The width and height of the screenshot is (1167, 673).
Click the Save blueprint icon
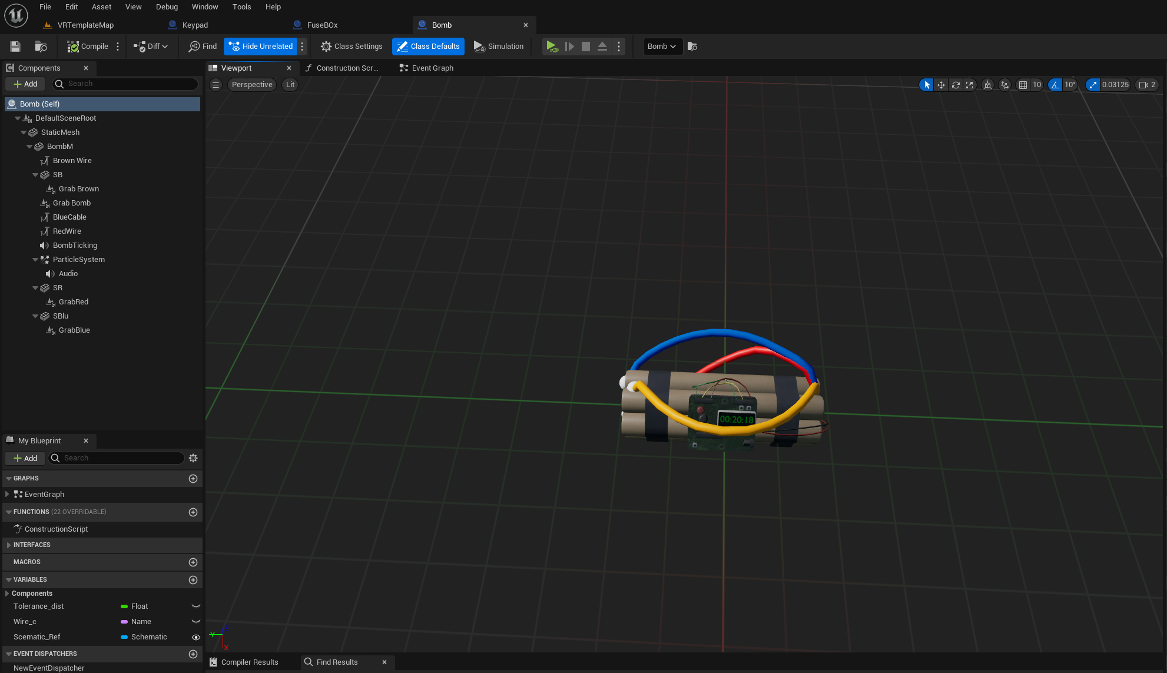pos(15,47)
